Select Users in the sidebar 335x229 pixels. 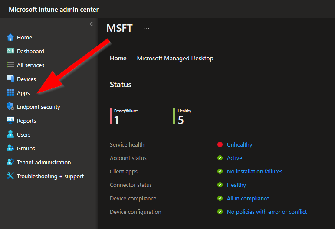(x=24, y=134)
